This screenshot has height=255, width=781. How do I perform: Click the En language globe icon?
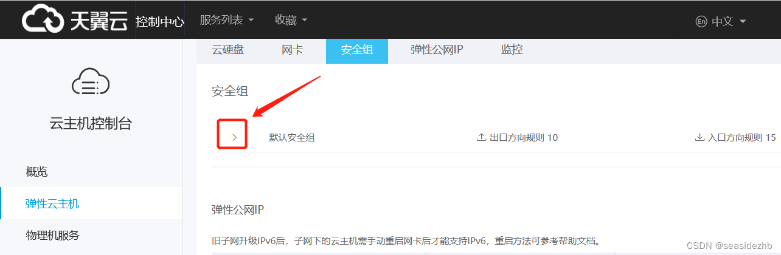pyautogui.click(x=701, y=21)
